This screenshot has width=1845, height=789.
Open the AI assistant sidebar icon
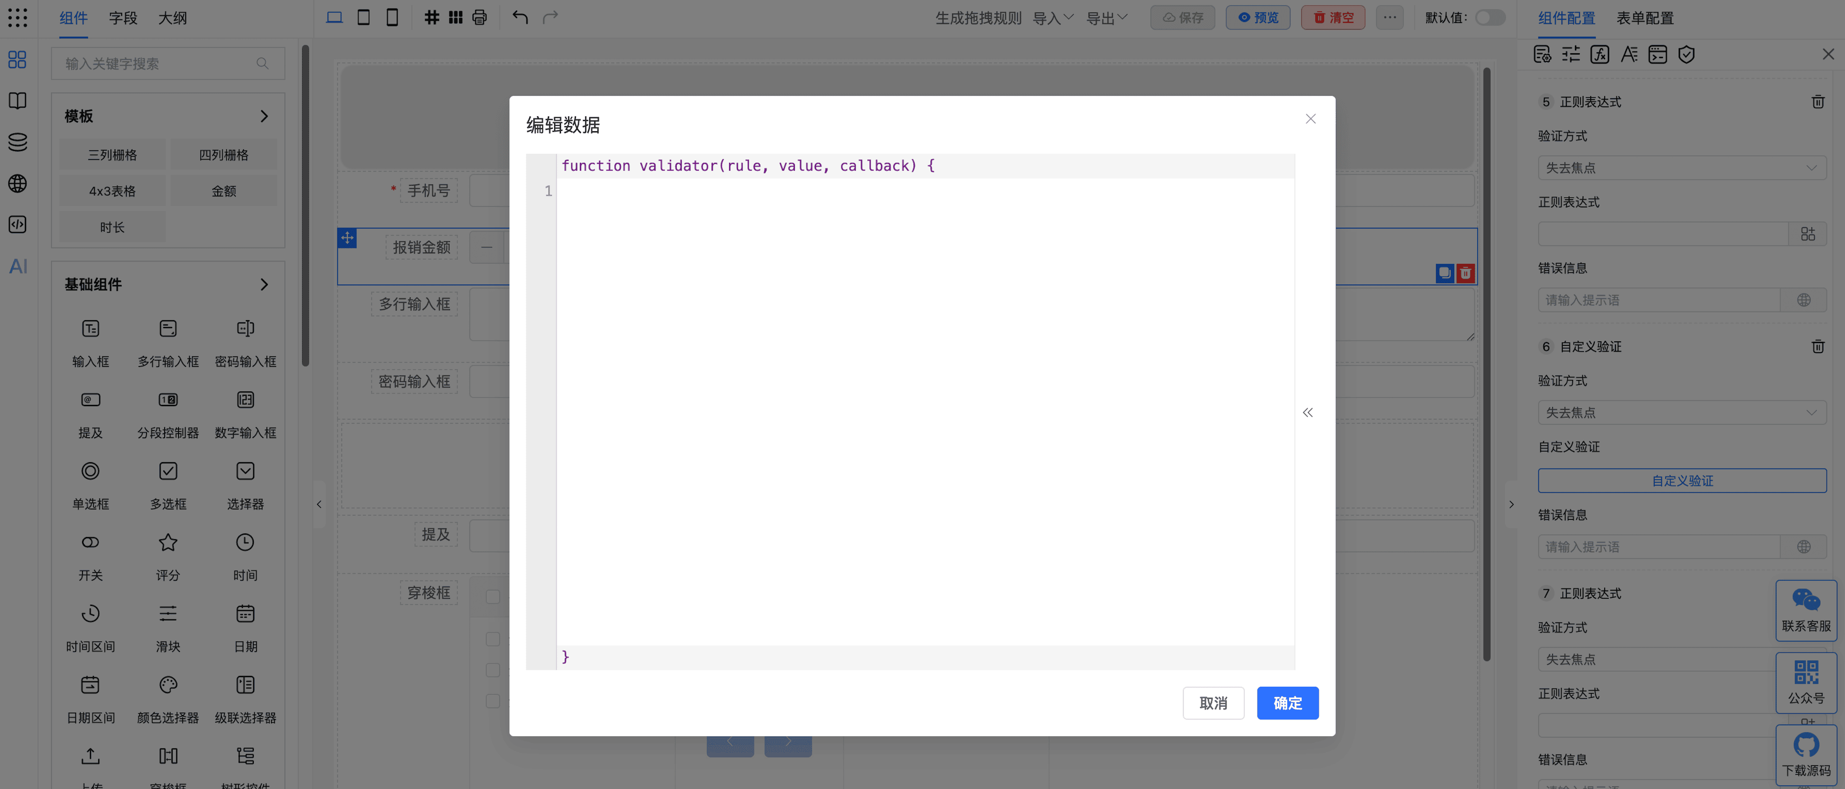coord(18,266)
